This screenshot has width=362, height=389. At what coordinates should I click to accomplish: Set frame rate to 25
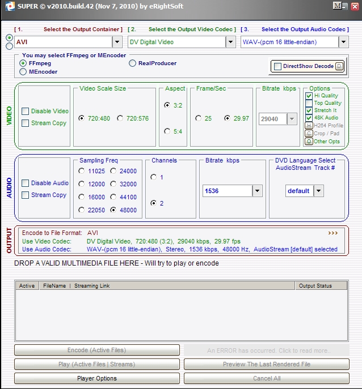198,118
